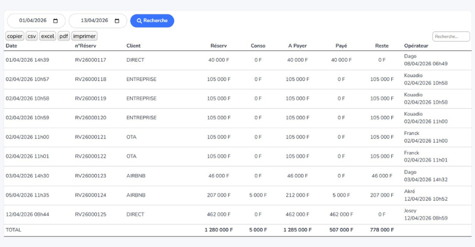Viewport: 475px width, 247px height.
Task: Focus the table search field
Action: [x=451, y=36]
